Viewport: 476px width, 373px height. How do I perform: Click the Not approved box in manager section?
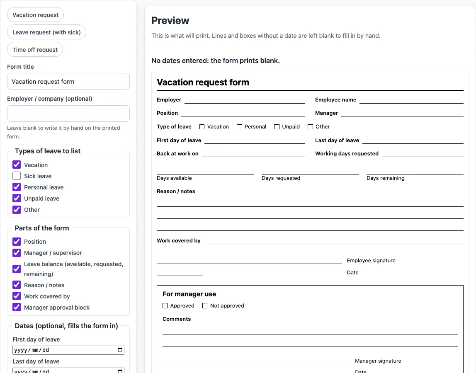[x=205, y=306]
